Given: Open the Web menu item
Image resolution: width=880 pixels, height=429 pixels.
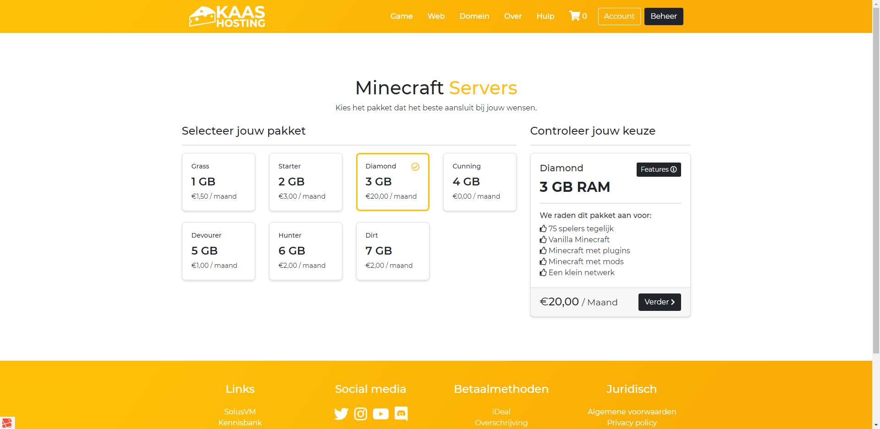Looking at the screenshot, I should [436, 16].
